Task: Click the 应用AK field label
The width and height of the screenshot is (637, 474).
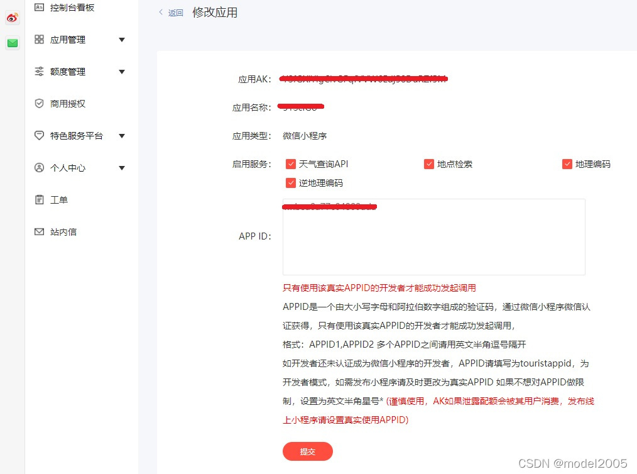Action: pyautogui.click(x=254, y=79)
